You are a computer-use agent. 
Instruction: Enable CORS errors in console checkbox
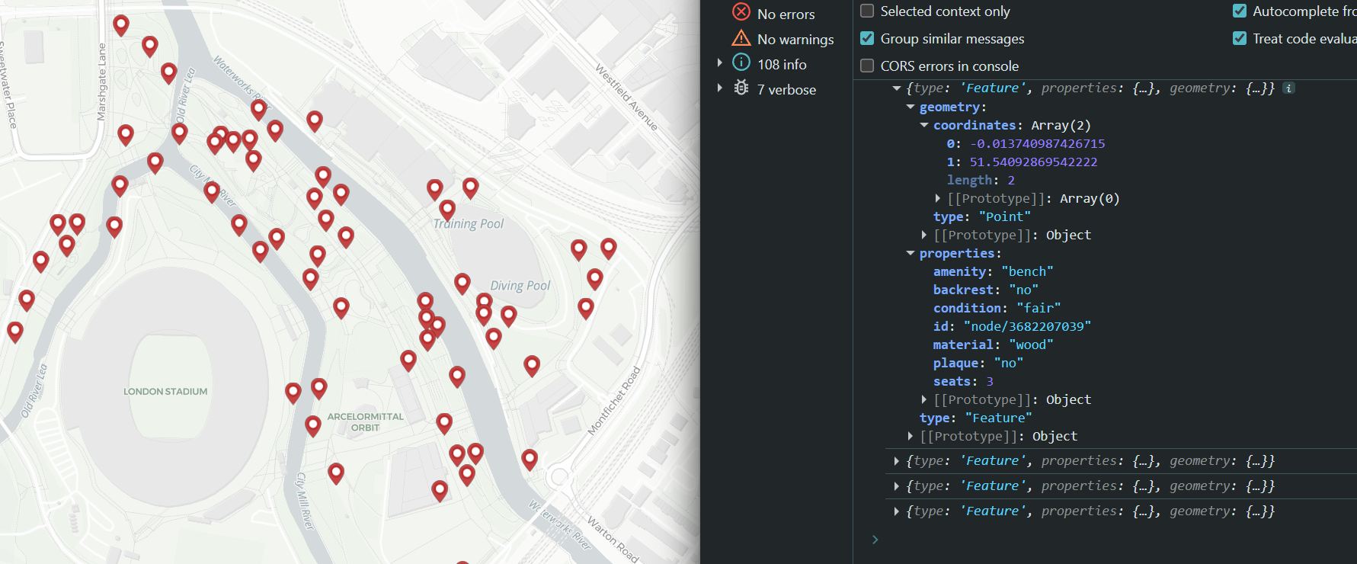867,66
